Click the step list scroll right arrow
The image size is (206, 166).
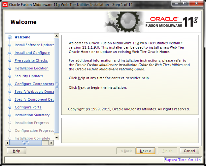51,143
